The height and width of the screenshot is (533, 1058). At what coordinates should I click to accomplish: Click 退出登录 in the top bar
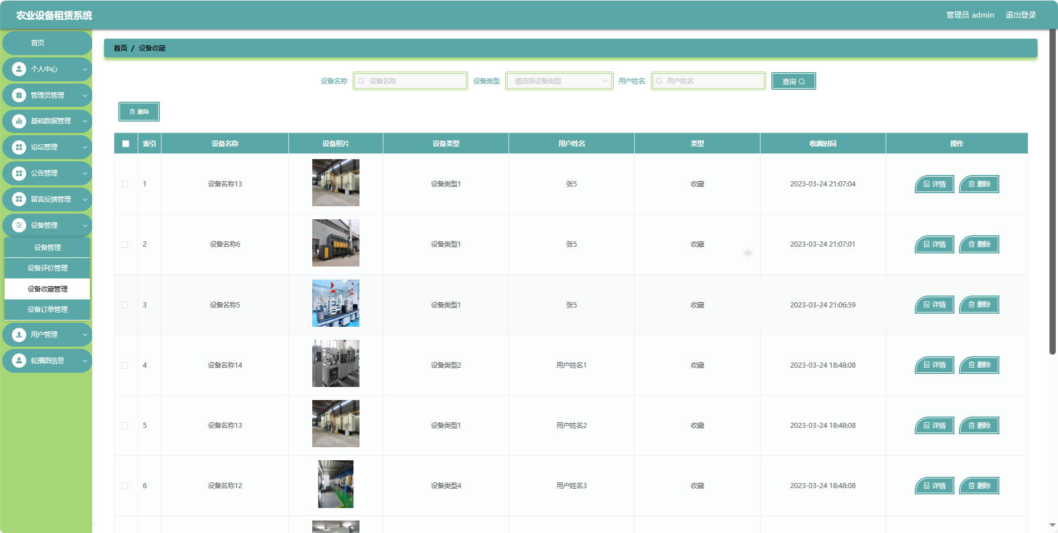coord(1020,15)
